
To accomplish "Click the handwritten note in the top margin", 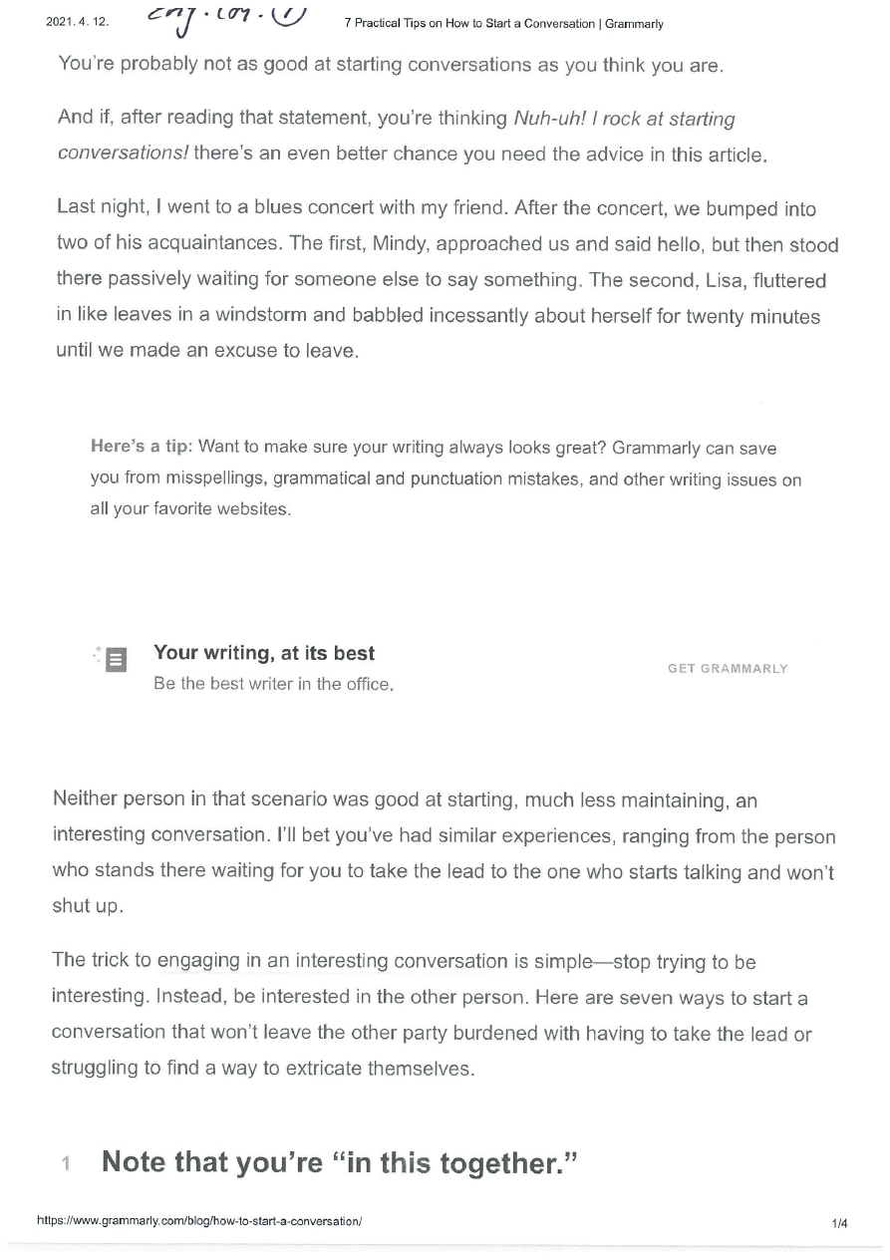I will point(227,20).
